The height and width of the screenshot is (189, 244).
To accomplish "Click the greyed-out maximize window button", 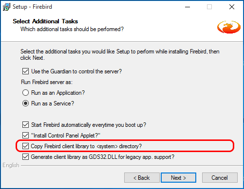I will [x=209, y=7].
